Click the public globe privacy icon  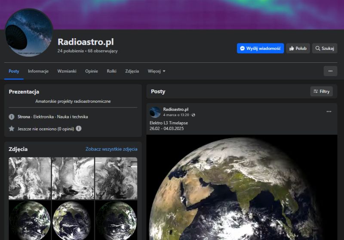tap(193, 115)
